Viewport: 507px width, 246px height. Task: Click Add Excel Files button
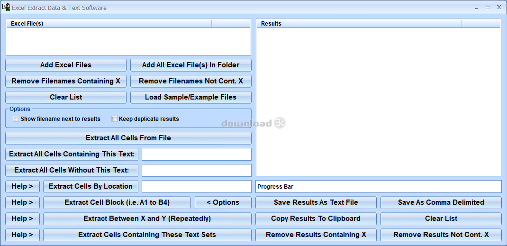tap(66, 65)
